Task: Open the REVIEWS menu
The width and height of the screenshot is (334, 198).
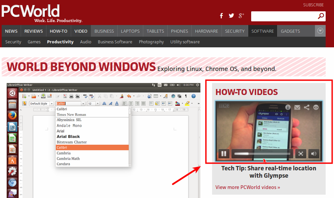Action: 33,31
